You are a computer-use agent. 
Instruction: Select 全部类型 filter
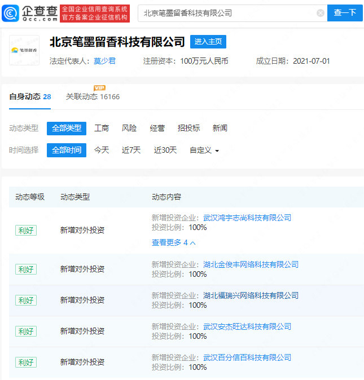[x=67, y=128]
